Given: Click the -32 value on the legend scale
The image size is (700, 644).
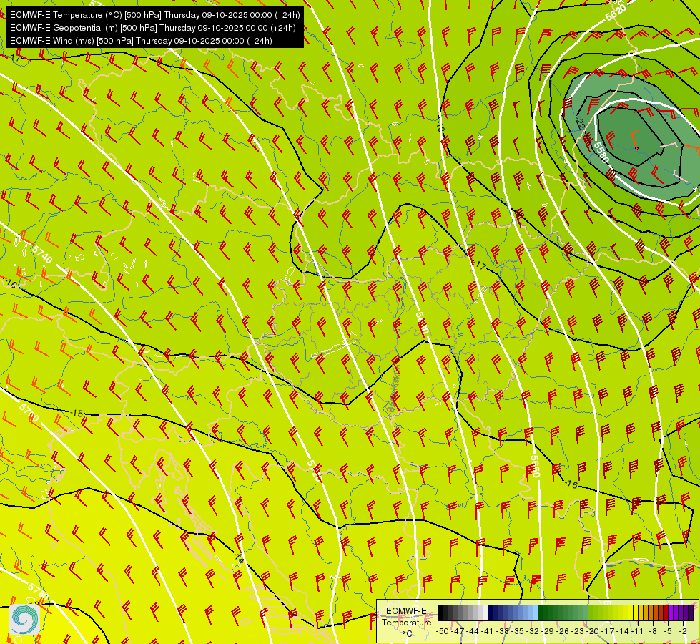Looking at the screenshot, I should click(x=533, y=631).
